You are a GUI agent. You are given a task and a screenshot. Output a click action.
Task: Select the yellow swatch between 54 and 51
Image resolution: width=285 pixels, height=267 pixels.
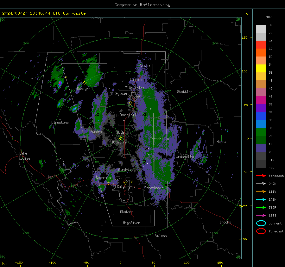pyautogui.click(x=261, y=69)
